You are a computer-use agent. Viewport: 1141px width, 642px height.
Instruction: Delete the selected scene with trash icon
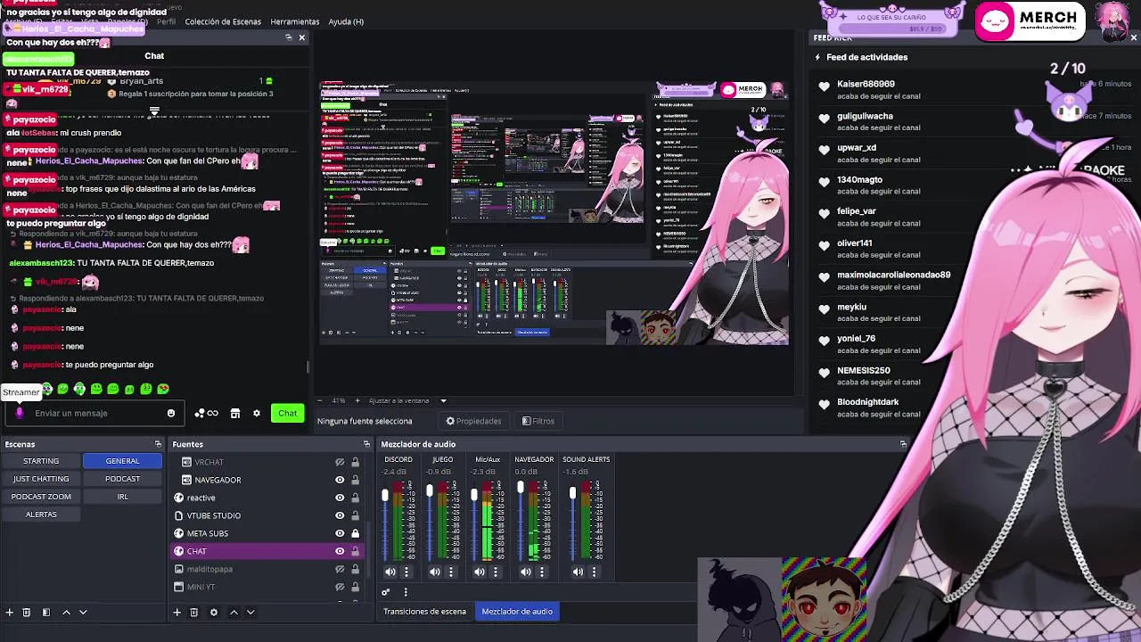(26, 613)
